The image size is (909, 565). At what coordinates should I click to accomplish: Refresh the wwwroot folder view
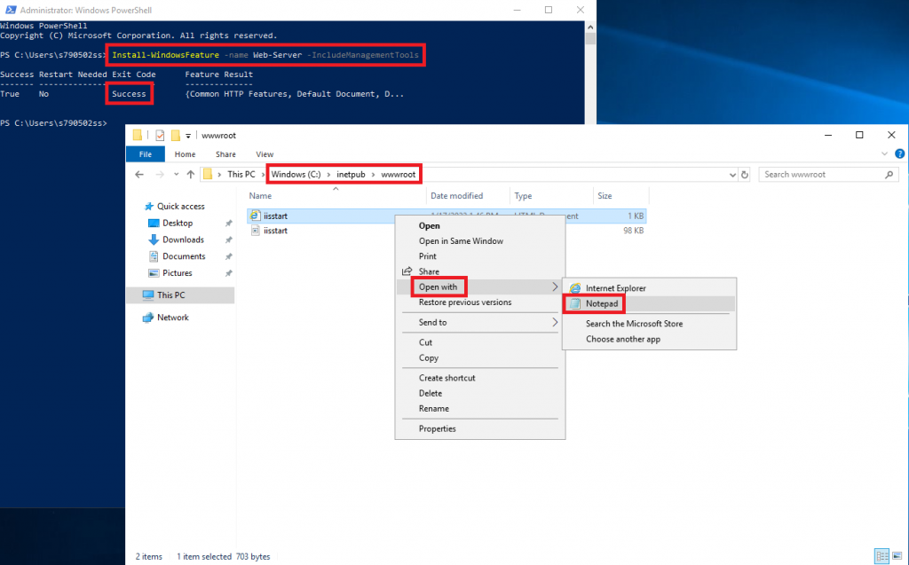pyautogui.click(x=745, y=175)
